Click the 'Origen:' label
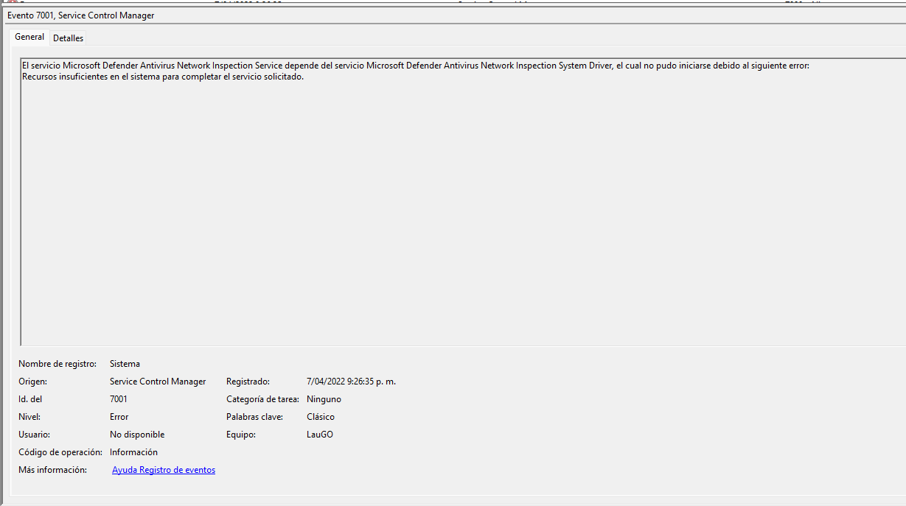Screen dimensions: 906x506 pos(33,382)
